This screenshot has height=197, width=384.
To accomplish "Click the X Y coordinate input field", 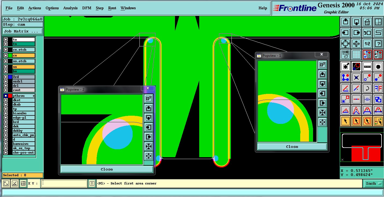I will pyautogui.click(x=64, y=183).
